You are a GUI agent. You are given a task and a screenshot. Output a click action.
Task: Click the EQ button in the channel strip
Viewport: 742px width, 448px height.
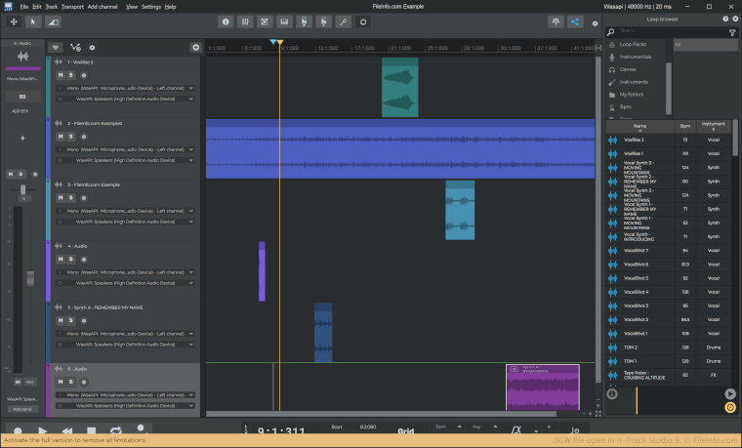click(x=22, y=97)
